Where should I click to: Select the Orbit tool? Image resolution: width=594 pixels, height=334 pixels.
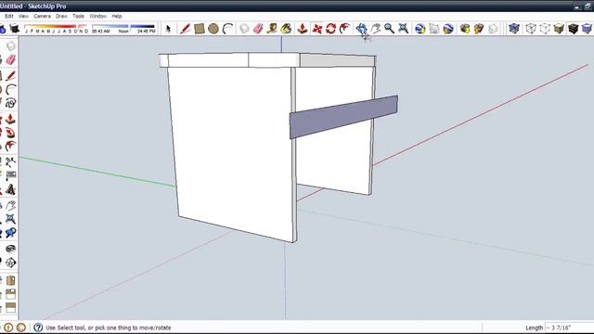(x=361, y=29)
